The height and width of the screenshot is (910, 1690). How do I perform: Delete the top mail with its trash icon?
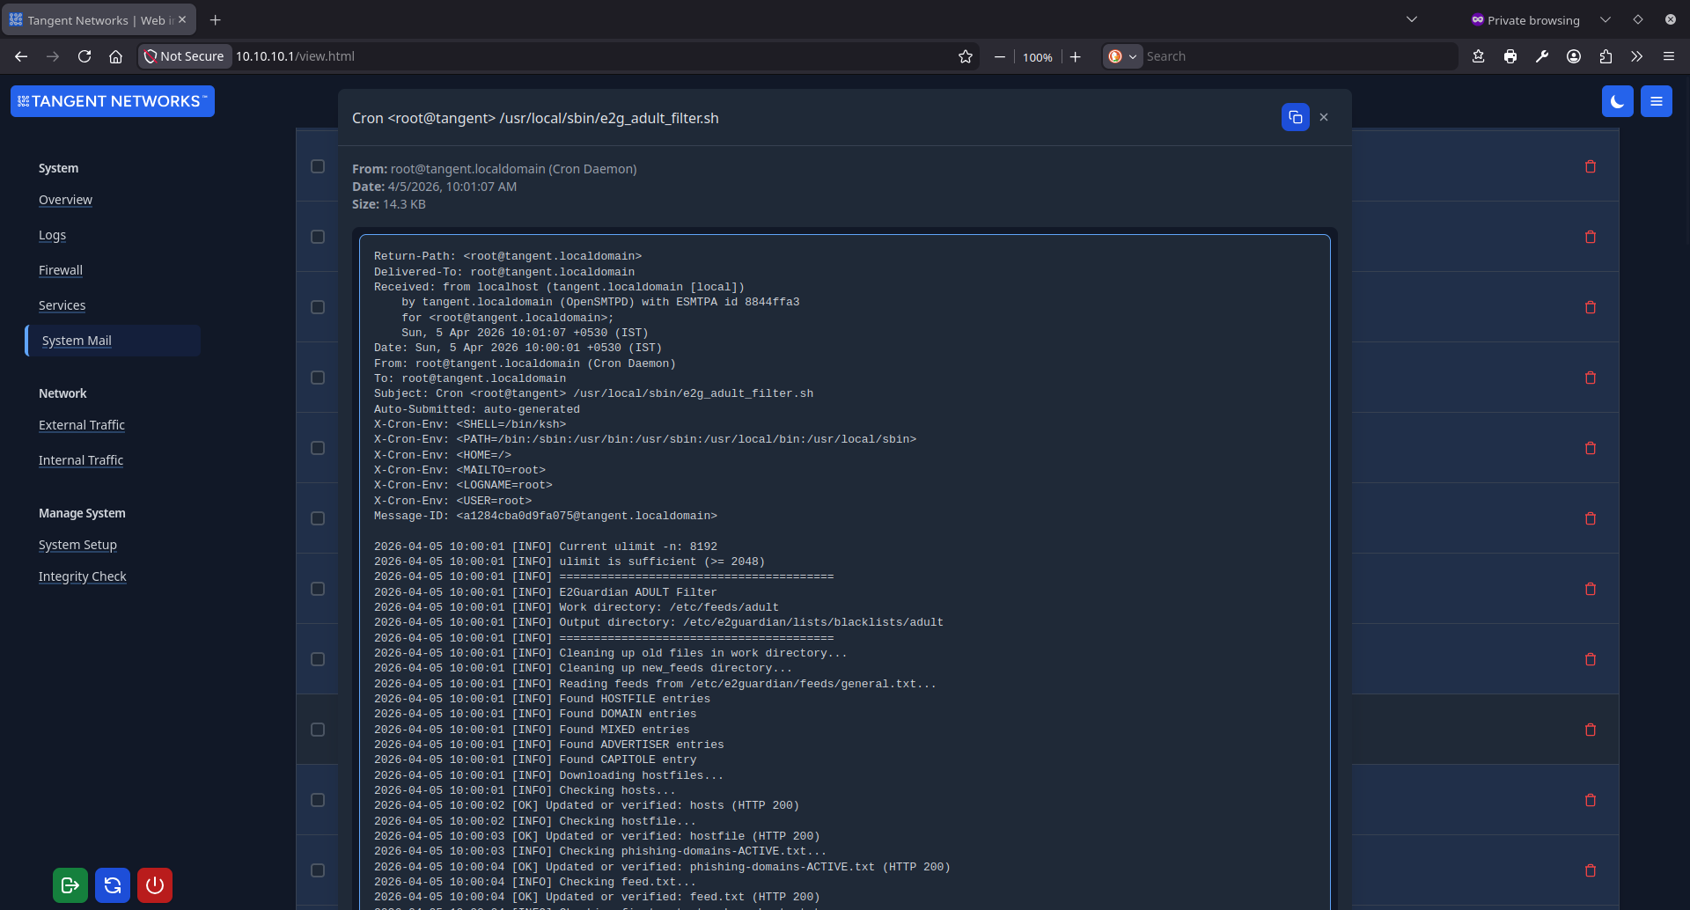click(1591, 165)
